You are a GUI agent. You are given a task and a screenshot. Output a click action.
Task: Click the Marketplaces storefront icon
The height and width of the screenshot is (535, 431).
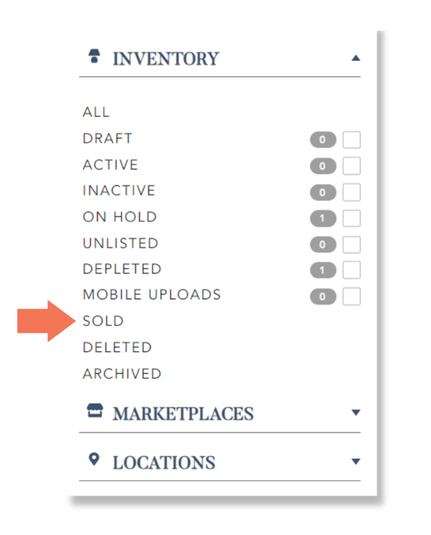click(x=94, y=411)
